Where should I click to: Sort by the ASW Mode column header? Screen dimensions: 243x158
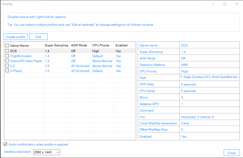79,45
